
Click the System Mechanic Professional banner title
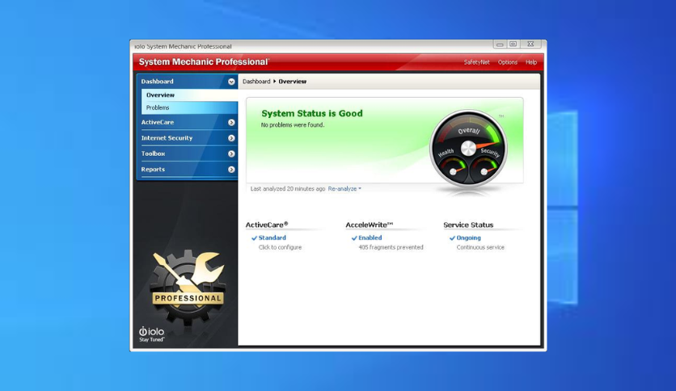click(204, 62)
